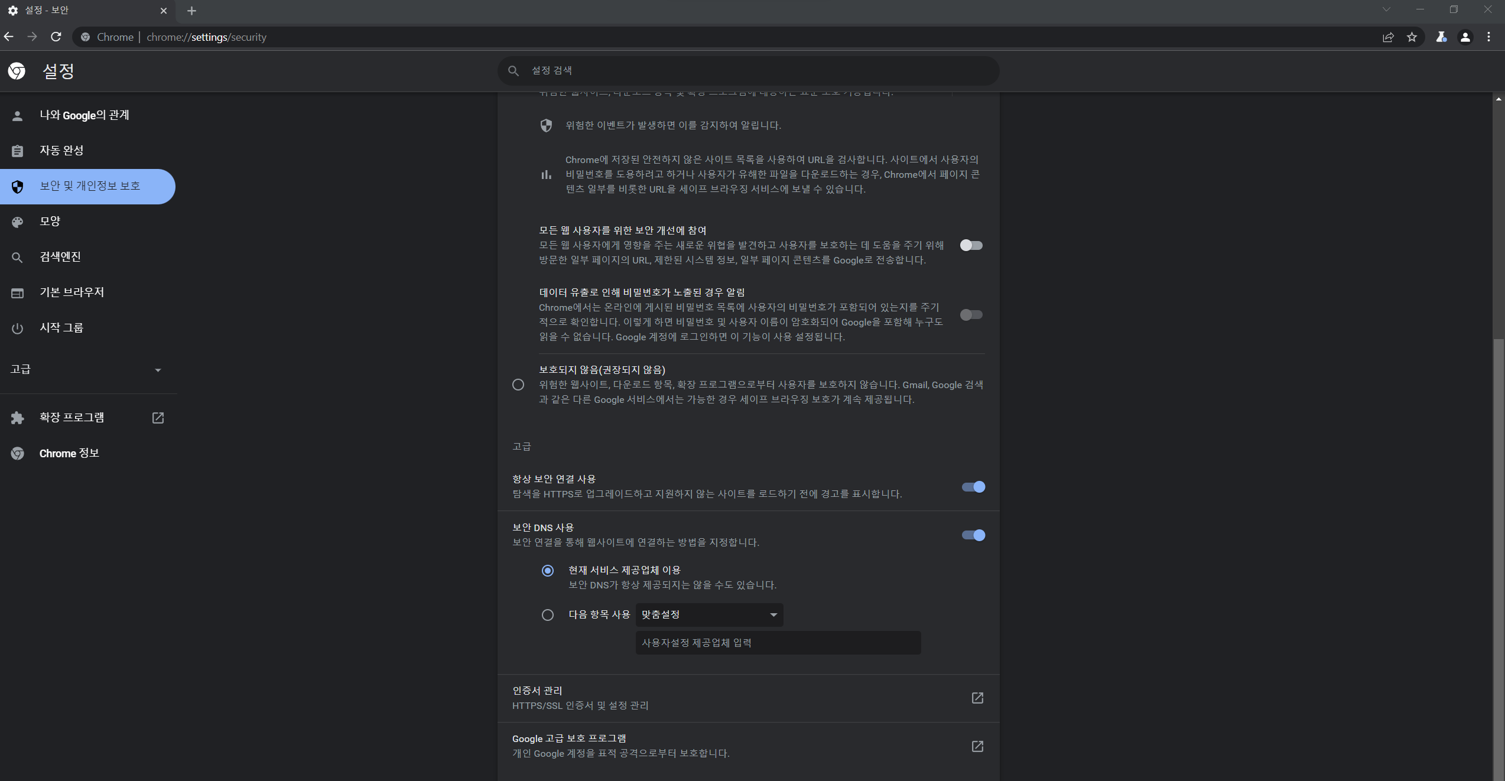Open the tab search chevron

1386,9
